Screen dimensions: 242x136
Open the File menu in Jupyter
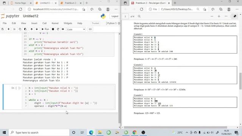(5, 23)
